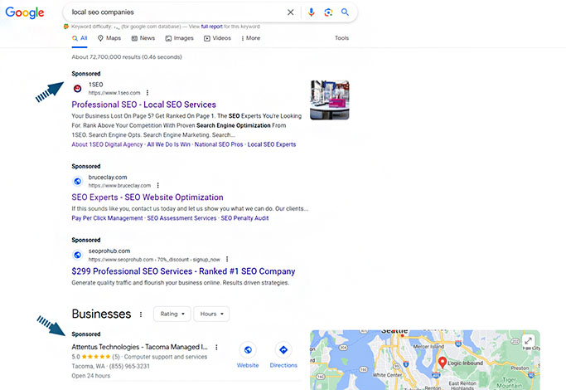This screenshot has width=566, height=390.
Task: Open SEO Experts - SEO Website Optimization result
Action: [x=148, y=197]
